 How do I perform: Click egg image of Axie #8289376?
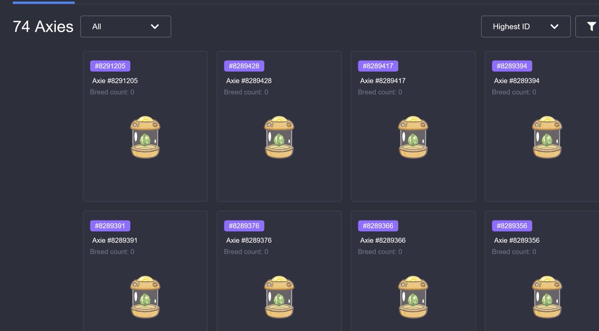click(279, 297)
